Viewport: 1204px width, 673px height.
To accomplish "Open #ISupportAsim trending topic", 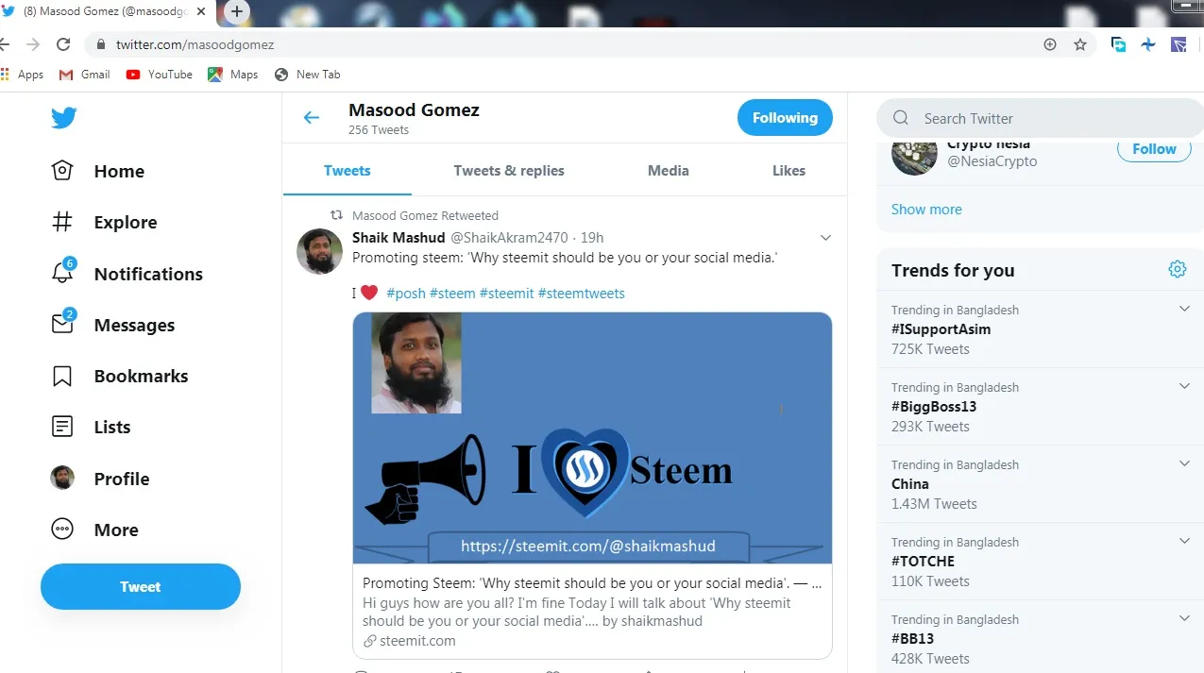I will [x=941, y=329].
